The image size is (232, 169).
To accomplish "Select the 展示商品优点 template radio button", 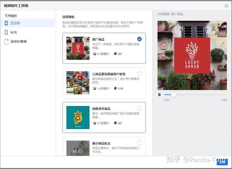I will pyautogui.click(x=139, y=143).
